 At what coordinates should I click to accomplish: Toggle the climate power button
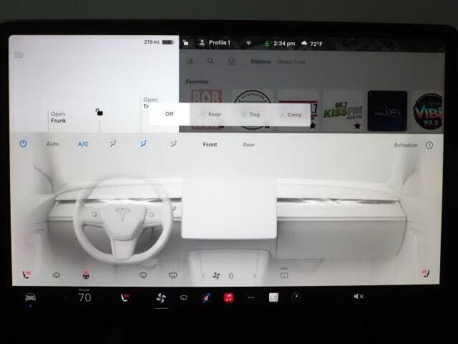coord(23,144)
